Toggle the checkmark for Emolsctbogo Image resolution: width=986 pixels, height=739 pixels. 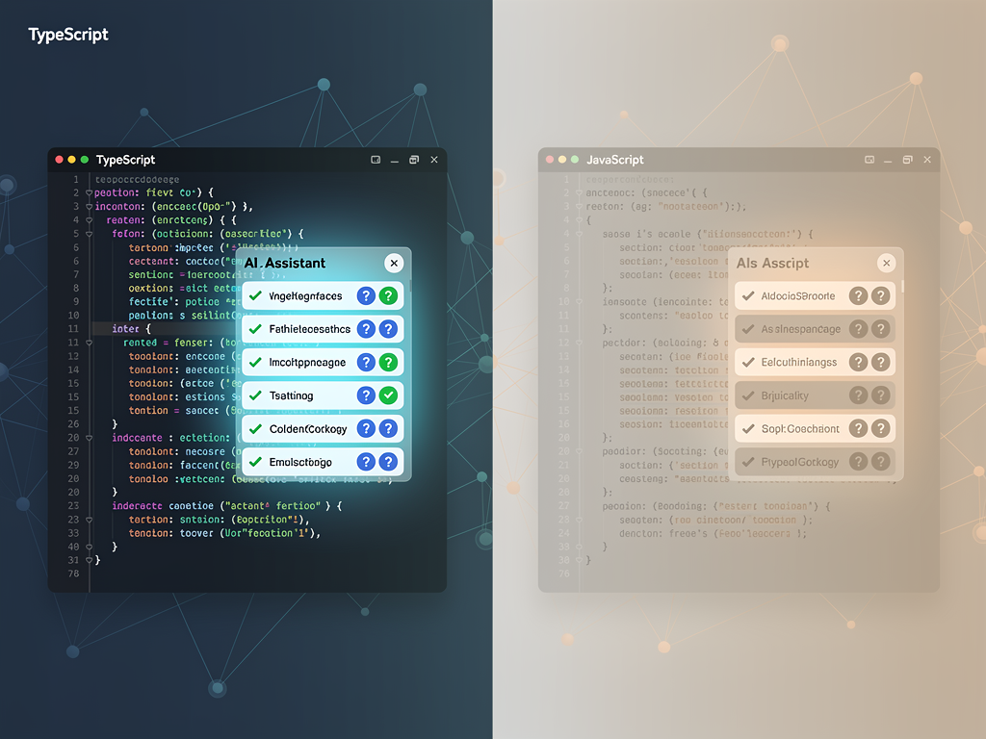tap(255, 462)
